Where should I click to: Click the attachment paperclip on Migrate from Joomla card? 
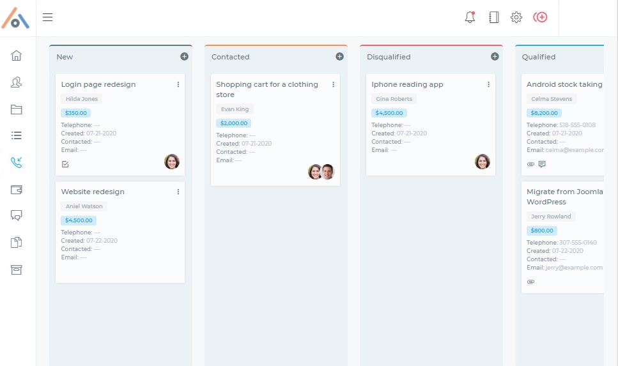[530, 282]
